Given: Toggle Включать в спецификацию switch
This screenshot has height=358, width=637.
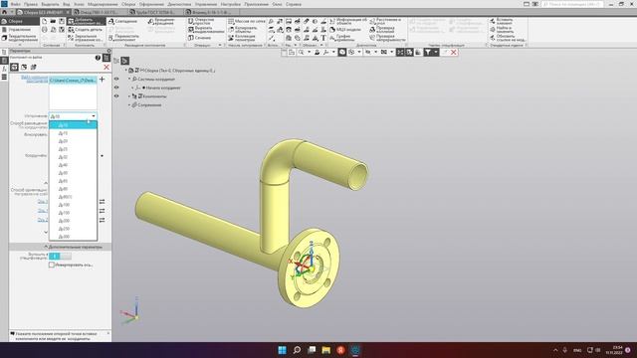Looking at the screenshot, I should pos(60,256).
